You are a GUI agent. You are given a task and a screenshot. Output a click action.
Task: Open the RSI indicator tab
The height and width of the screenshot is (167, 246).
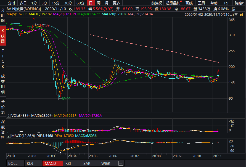68,163
